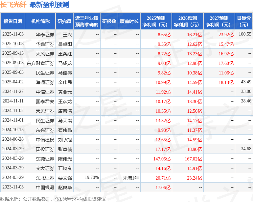Select the date 2025-04-02
This screenshot has width=253, height=202.
13,82
